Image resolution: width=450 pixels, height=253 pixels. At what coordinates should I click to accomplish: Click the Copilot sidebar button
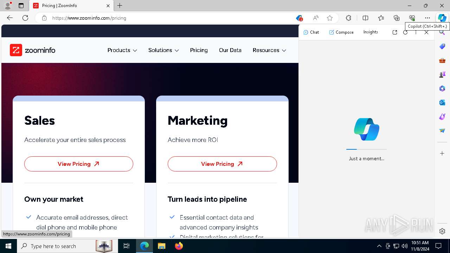point(442,18)
